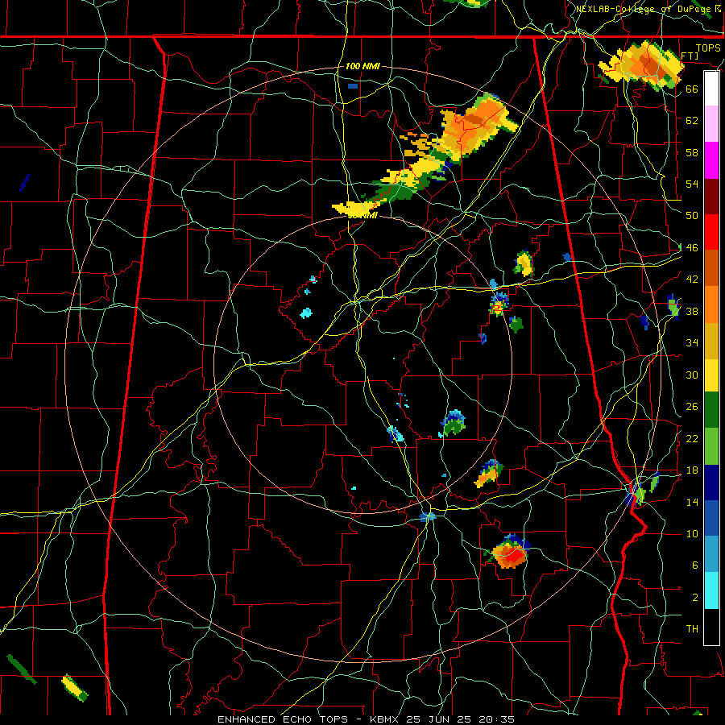Click "ENHANCED ECHO TOPS" in the caption
The height and width of the screenshot is (725, 725).
[x=282, y=719]
